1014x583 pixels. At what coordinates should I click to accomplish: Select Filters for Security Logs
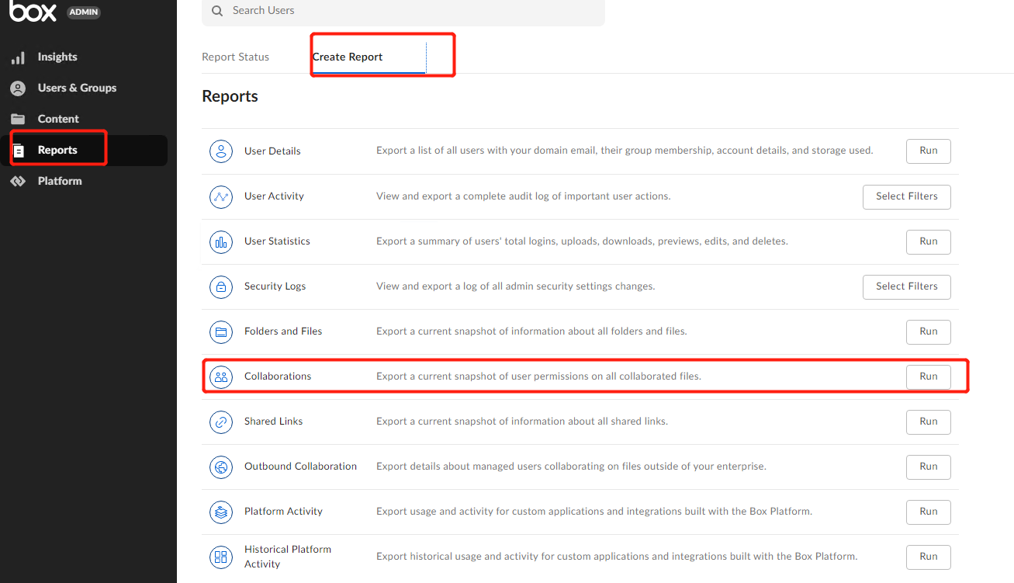tap(907, 286)
